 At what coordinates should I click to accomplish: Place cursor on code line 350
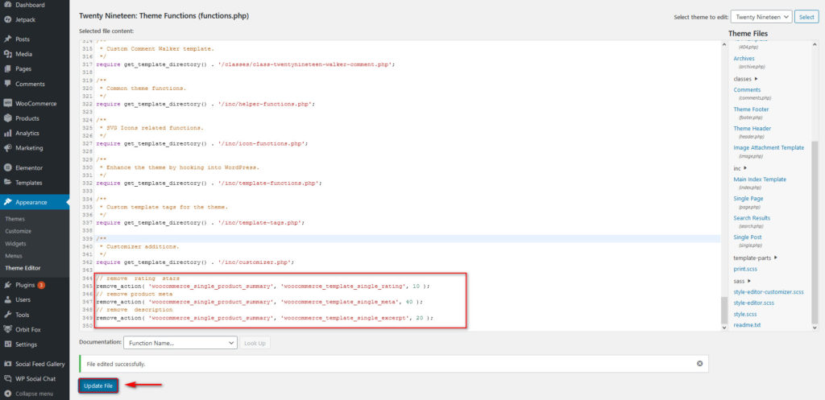(408, 326)
